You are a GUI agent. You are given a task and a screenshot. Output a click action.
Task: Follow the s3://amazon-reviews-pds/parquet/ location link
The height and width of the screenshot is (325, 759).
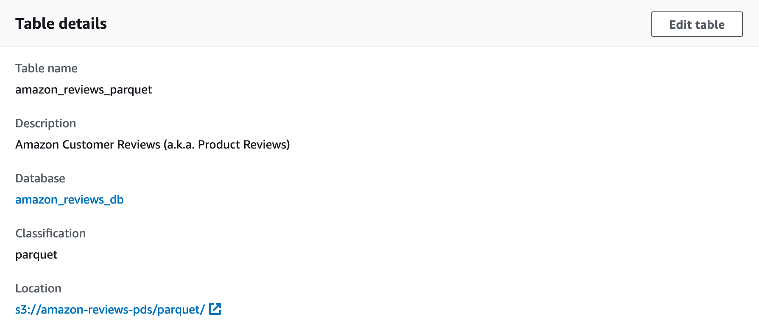(x=110, y=309)
